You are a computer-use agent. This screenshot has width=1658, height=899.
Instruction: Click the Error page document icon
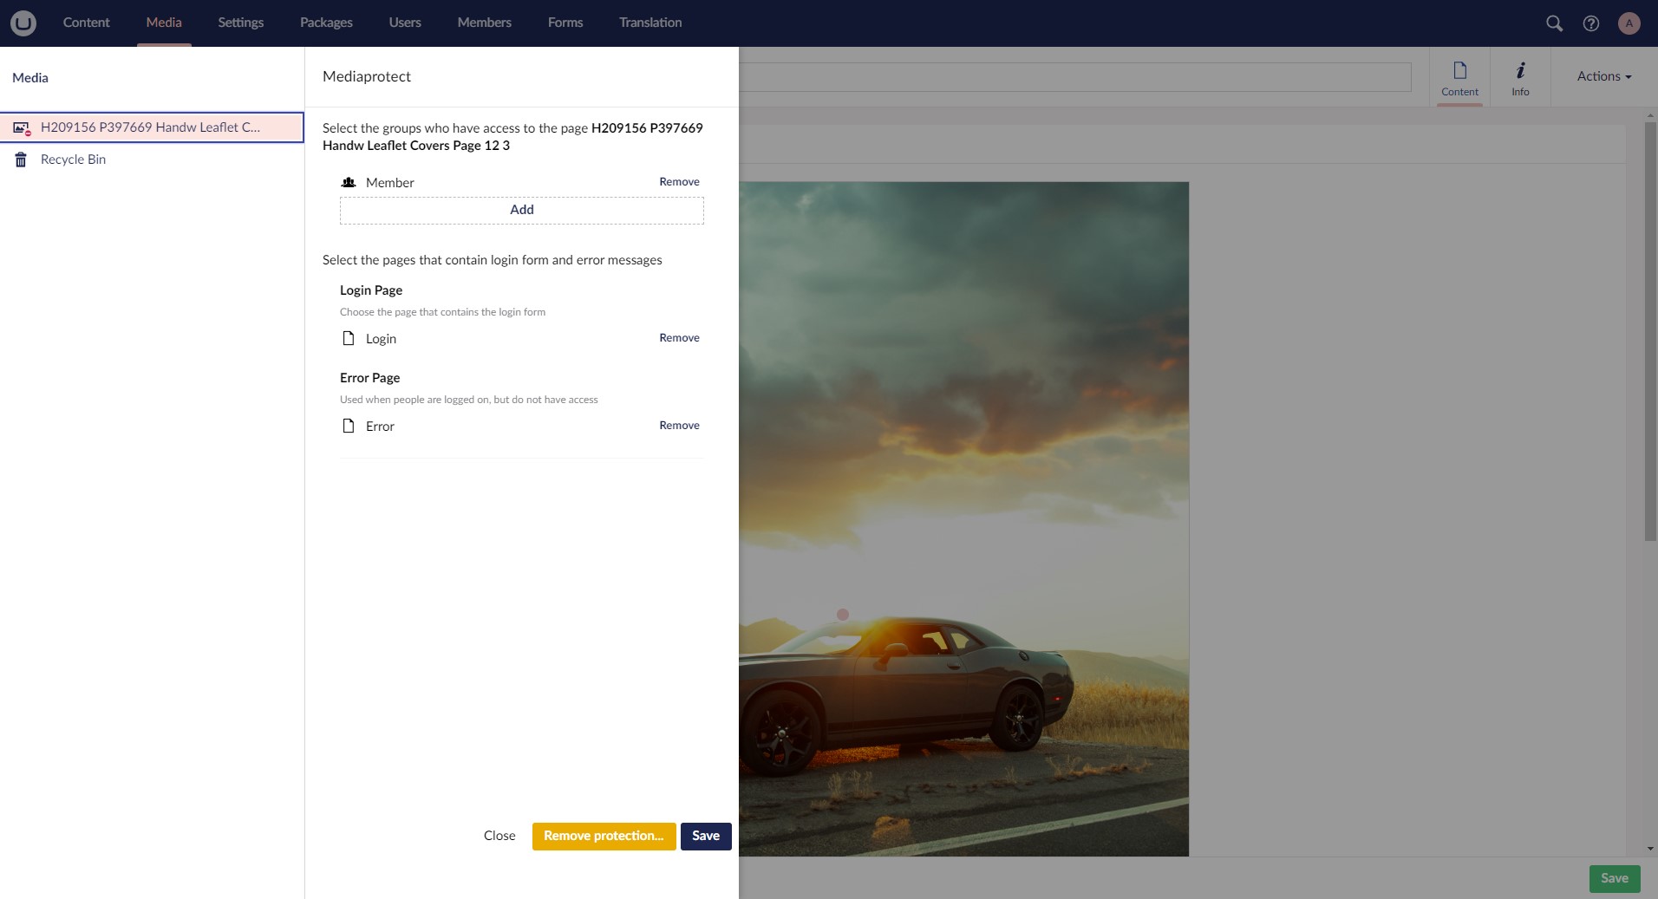click(349, 426)
